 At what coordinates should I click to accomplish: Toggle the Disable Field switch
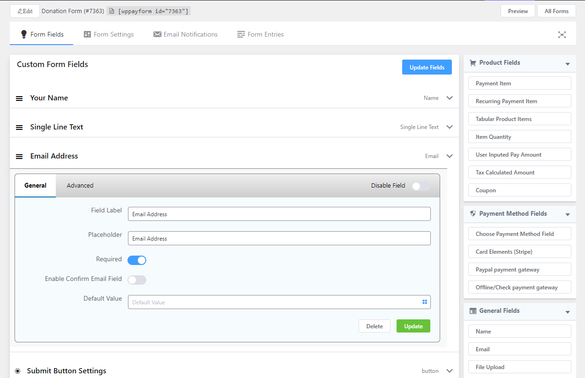[420, 186]
